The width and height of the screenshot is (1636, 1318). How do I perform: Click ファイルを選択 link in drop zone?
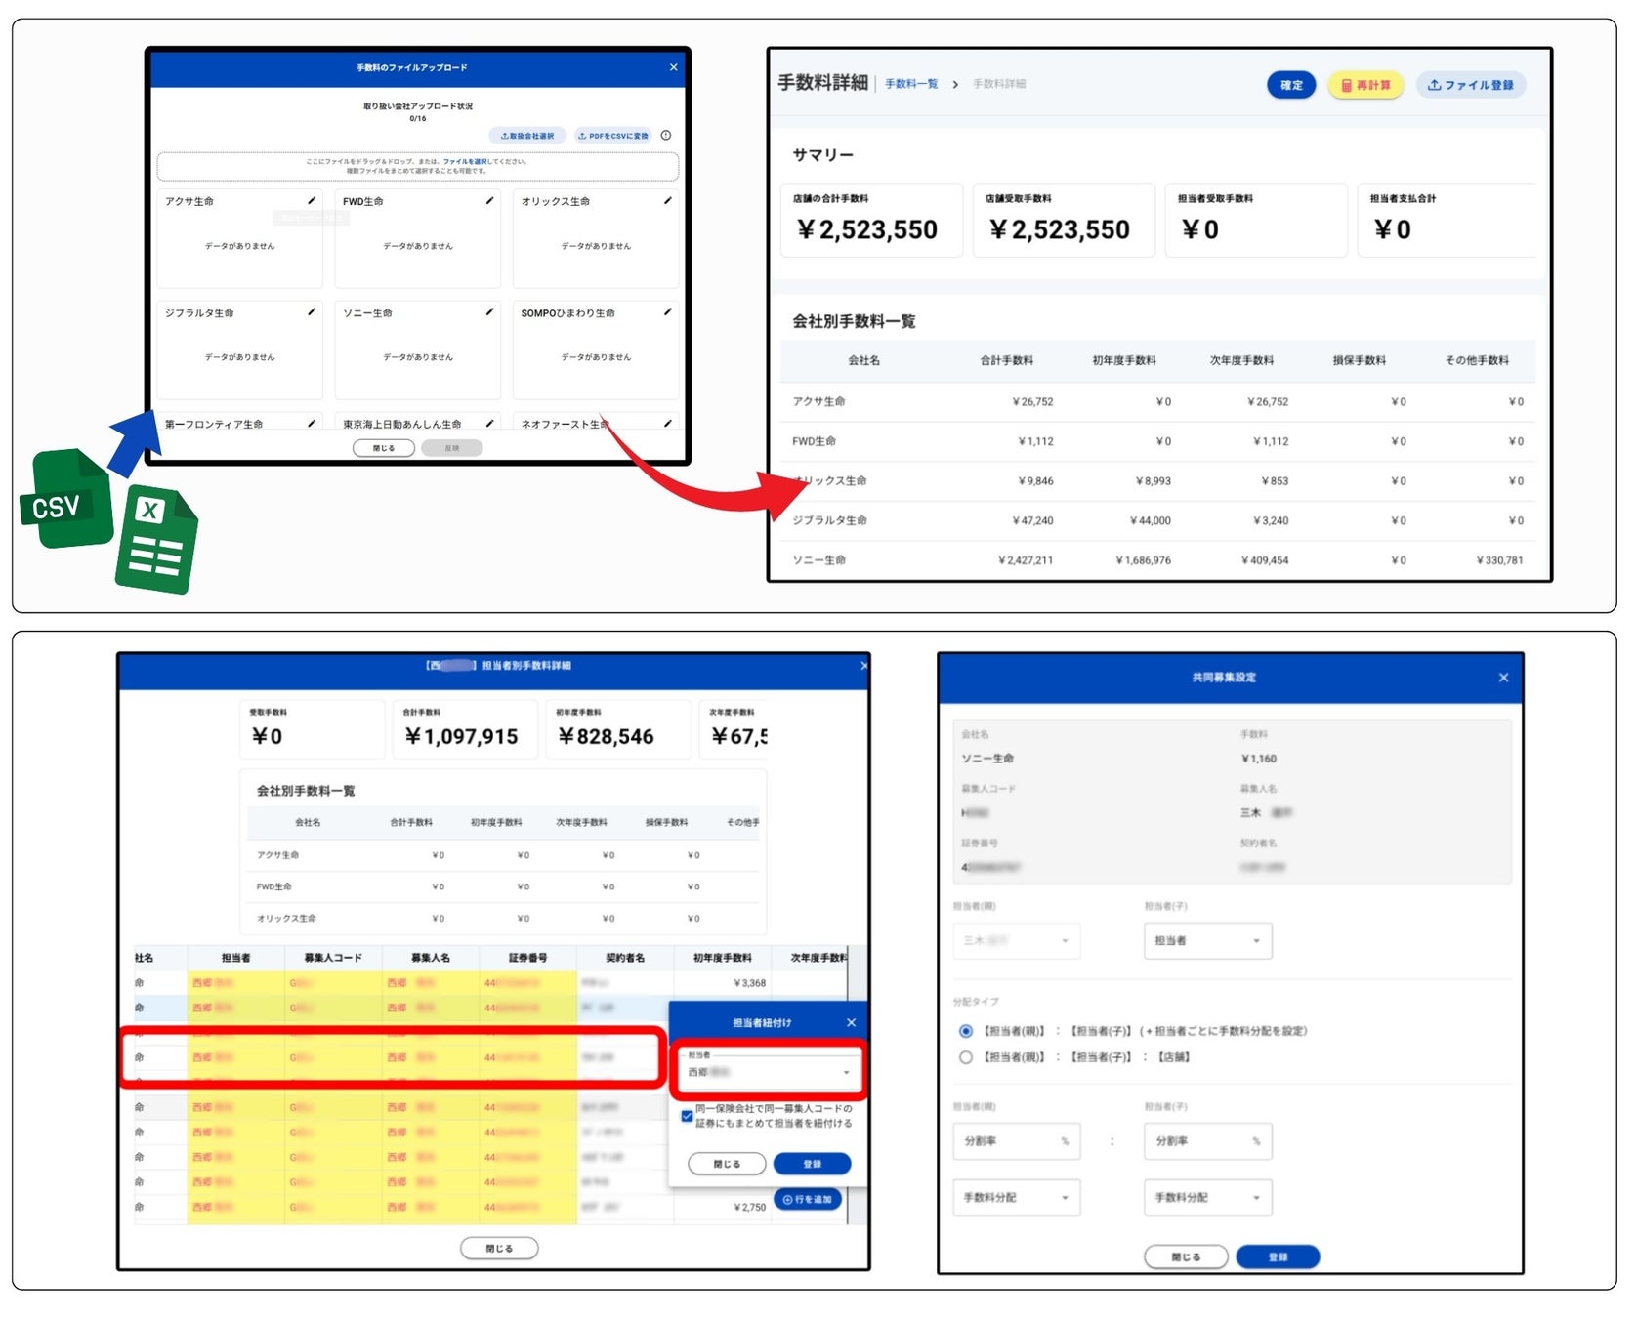click(465, 162)
